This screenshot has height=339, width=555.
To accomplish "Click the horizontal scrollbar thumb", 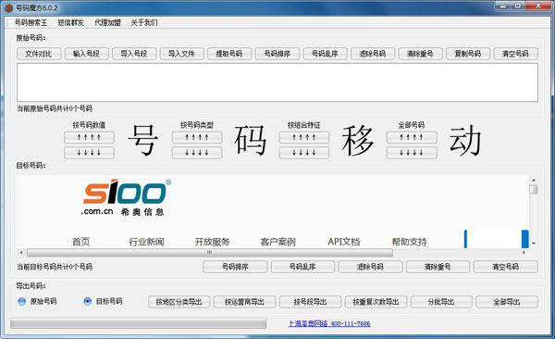I will click(x=210, y=253).
